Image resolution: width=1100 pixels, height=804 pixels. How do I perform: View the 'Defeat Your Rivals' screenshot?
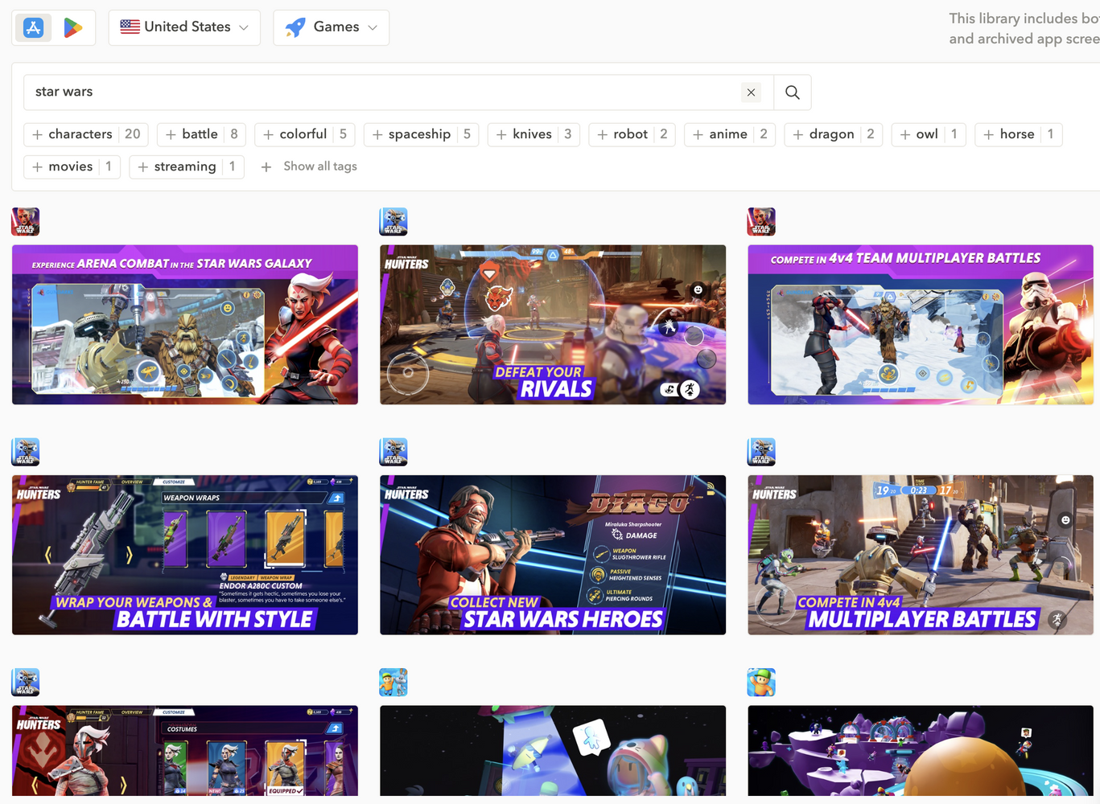point(553,325)
